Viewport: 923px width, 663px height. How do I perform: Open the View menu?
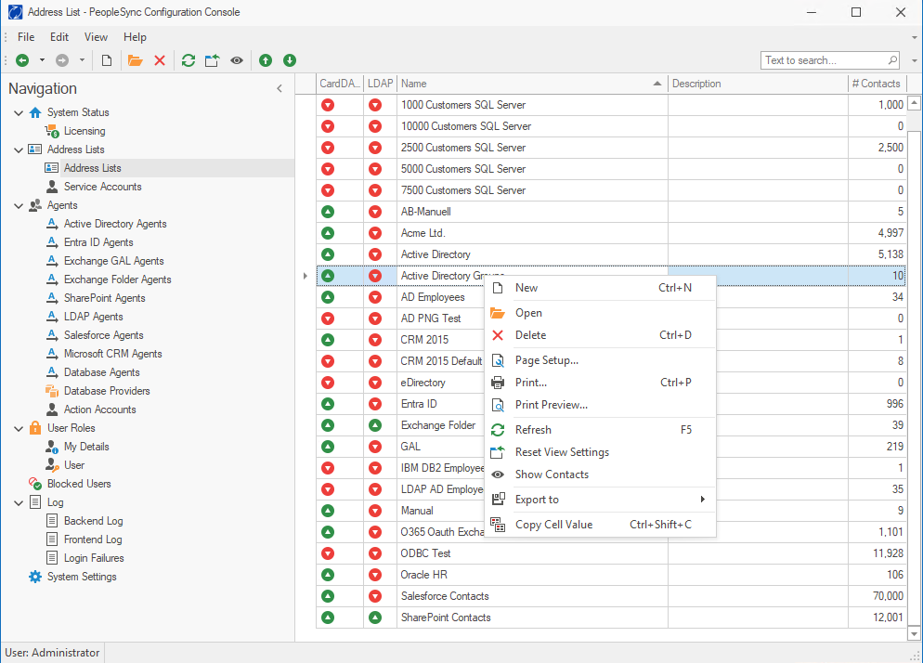96,37
